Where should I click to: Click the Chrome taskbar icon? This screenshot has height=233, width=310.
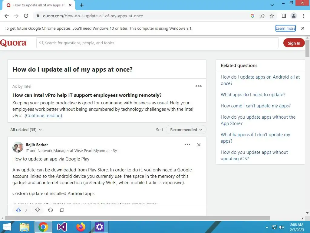[x=43, y=227]
